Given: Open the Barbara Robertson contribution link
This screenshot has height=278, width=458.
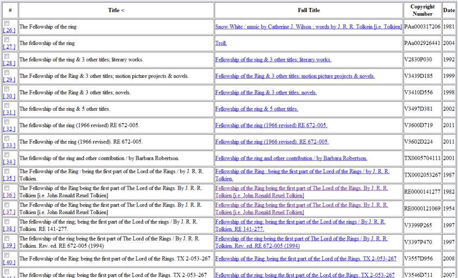Looking at the screenshot, I should (291, 159).
